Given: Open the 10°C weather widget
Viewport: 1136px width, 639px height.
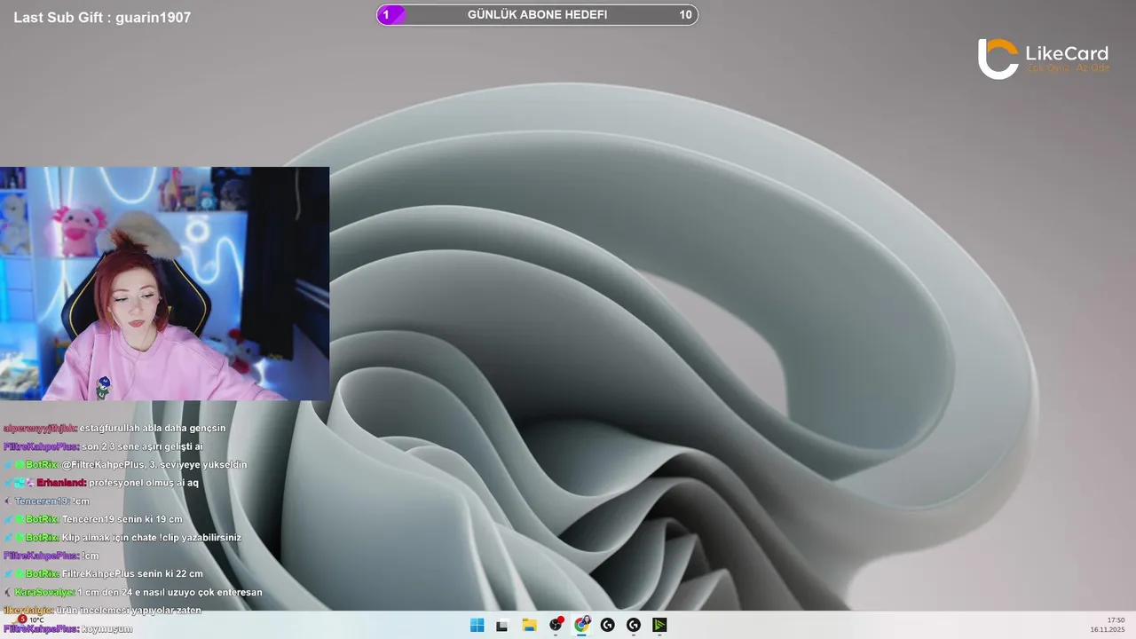Looking at the screenshot, I should (x=30, y=619).
